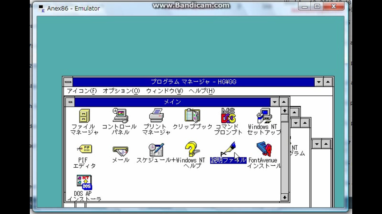Click the メイン window scroll down arrow
The width and height of the screenshot is (382, 214).
[x=285, y=197]
